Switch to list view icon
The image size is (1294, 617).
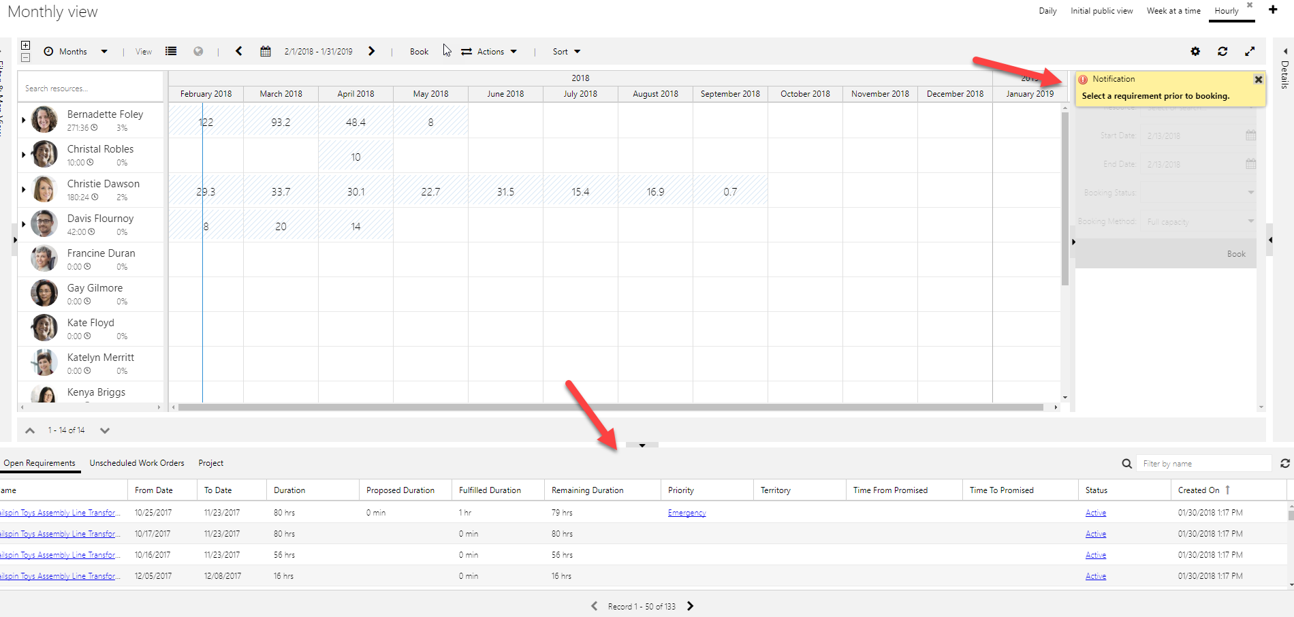(171, 52)
